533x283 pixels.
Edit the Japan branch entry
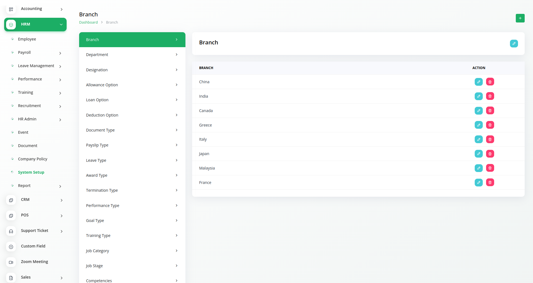click(x=479, y=154)
